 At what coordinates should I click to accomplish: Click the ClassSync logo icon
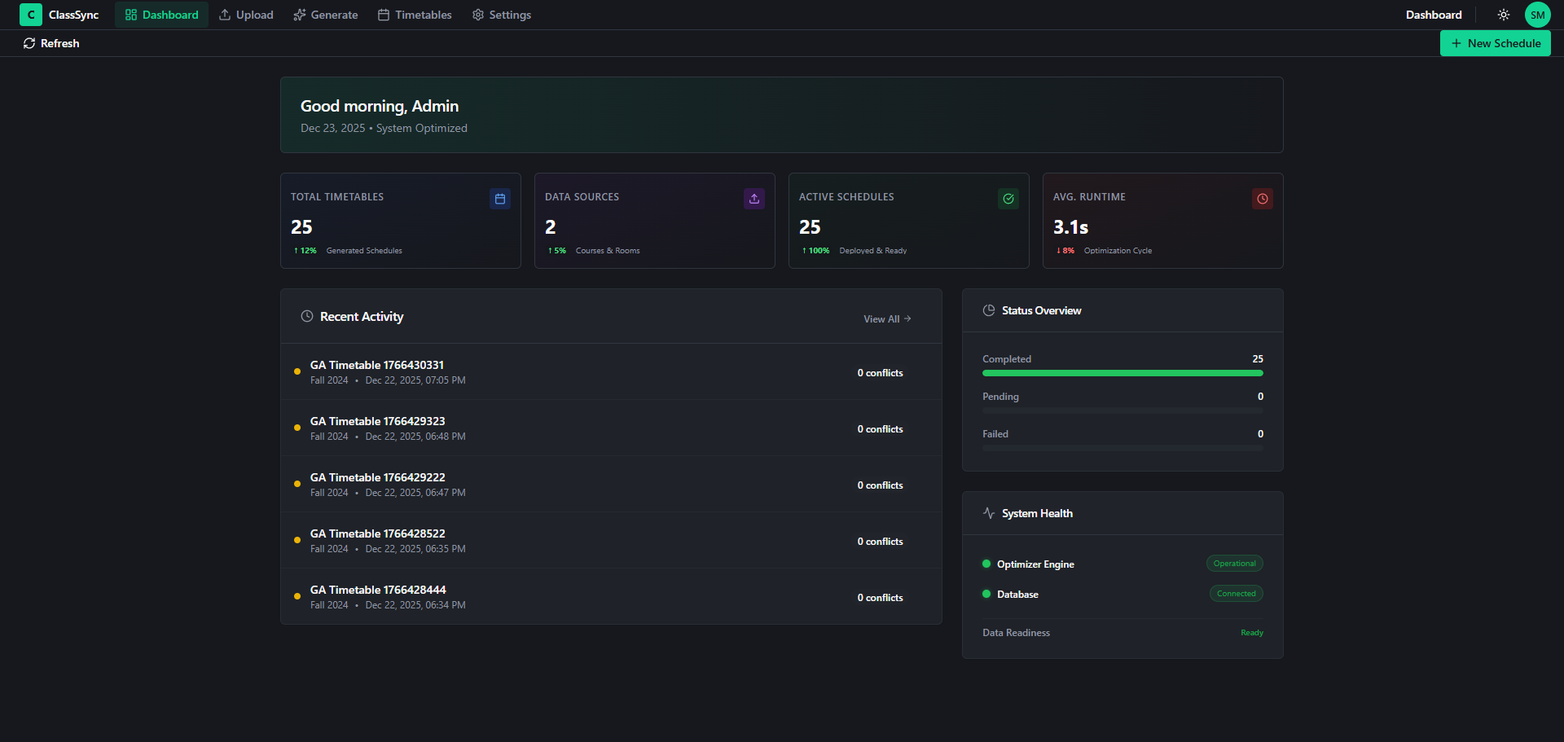pyautogui.click(x=31, y=15)
